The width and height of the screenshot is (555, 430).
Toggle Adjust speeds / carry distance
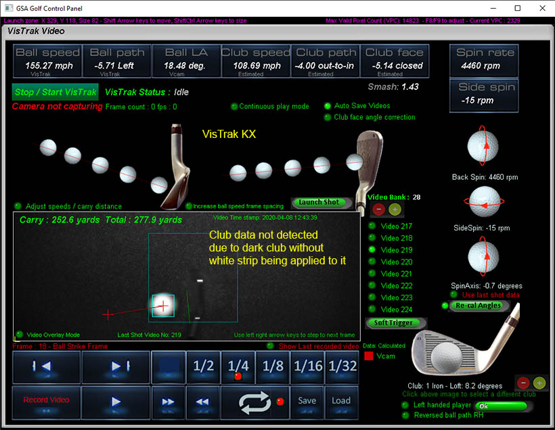pyautogui.click(x=18, y=206)
